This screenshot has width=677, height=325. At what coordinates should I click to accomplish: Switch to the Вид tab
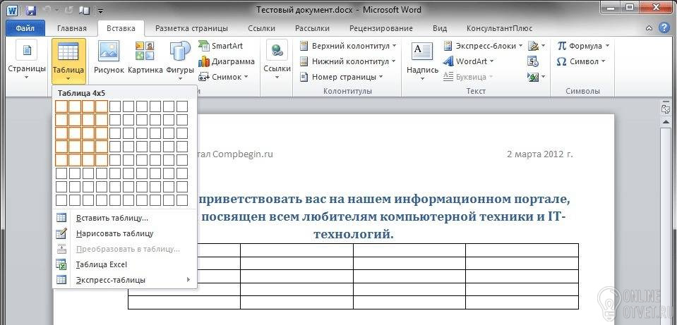coord(440,28)
